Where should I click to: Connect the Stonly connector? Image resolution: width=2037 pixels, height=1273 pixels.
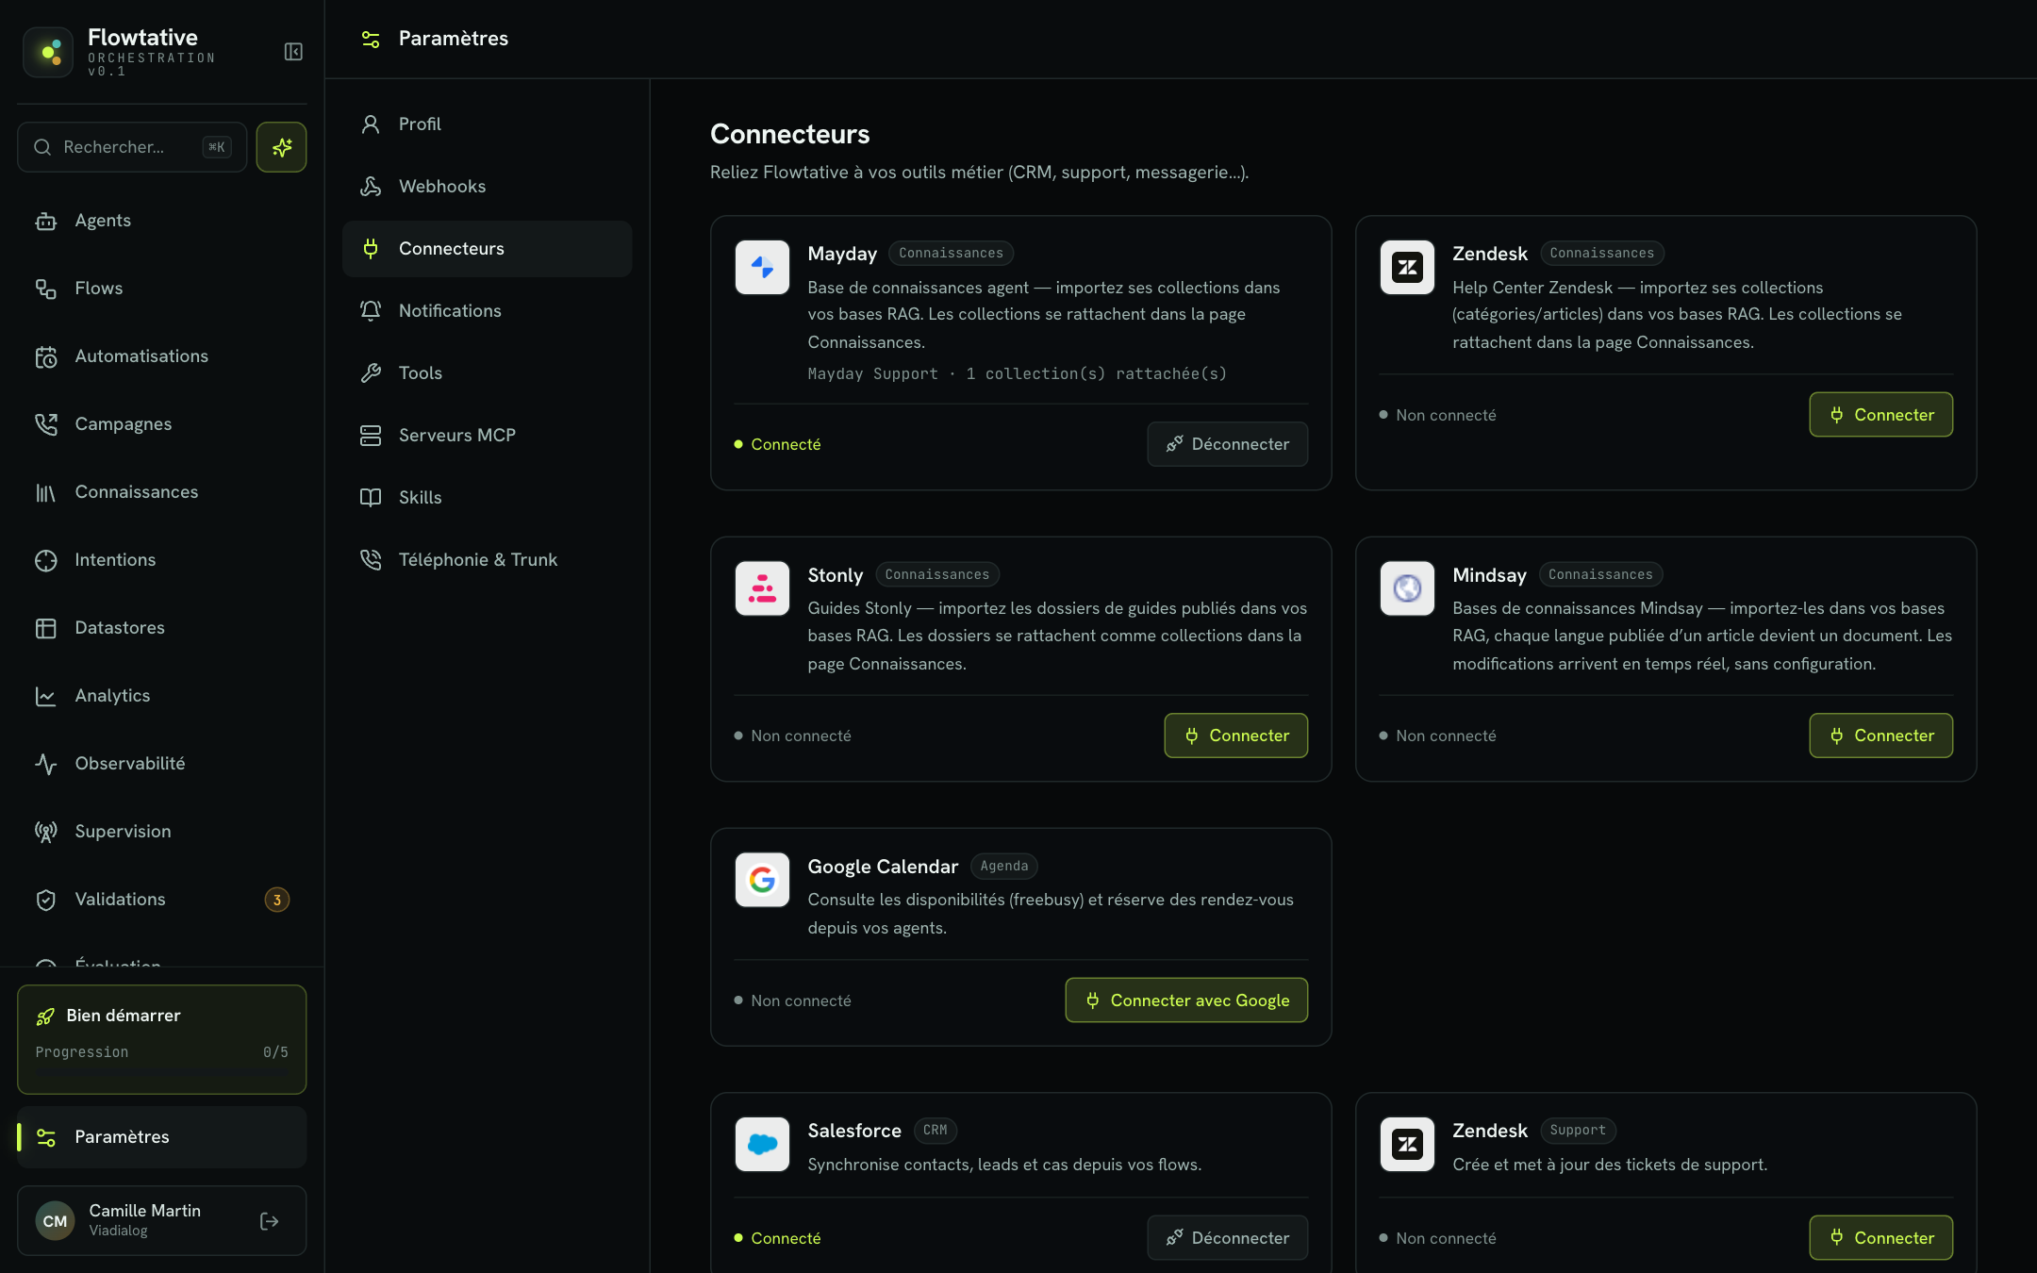click(1235, 736)
